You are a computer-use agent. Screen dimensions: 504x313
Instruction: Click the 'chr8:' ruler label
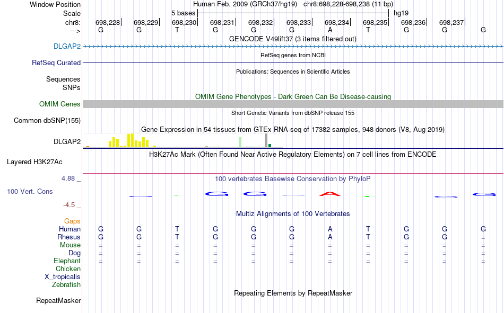[x=73, y=22]
